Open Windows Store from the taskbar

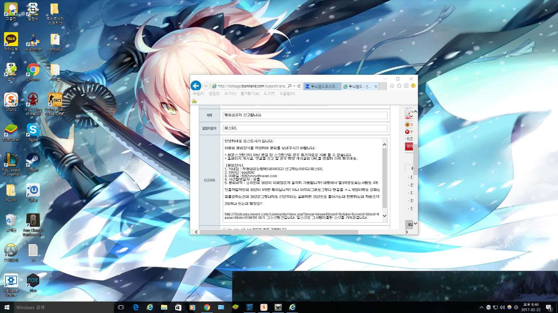point(178,307)
